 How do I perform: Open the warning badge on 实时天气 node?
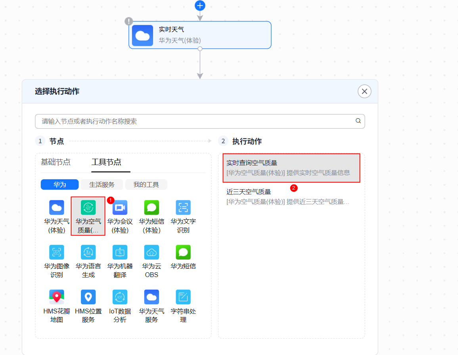tap(128, 21)
